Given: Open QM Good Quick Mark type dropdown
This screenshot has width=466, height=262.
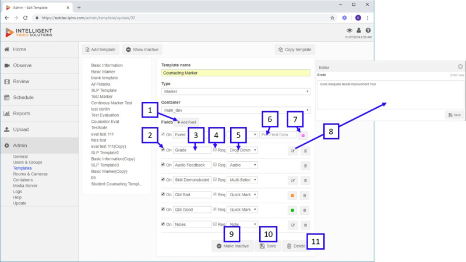Looking at the screenshot, I should click(242, 210).
